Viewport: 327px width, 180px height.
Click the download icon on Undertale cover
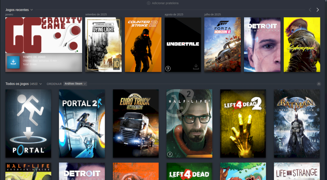coord(196,67)
